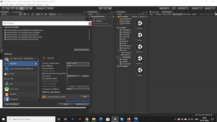Select Universal Windows Platform
The height and width of the screenshot is (122, 217).
pyautogui.click(x=21, y=69)
